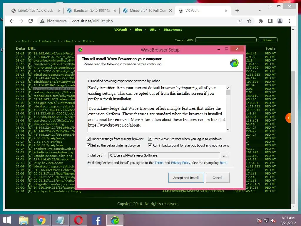Viewport: 301px width, 226px height.
Task: Click the Next > pagination link
Action: click(71, 41)
